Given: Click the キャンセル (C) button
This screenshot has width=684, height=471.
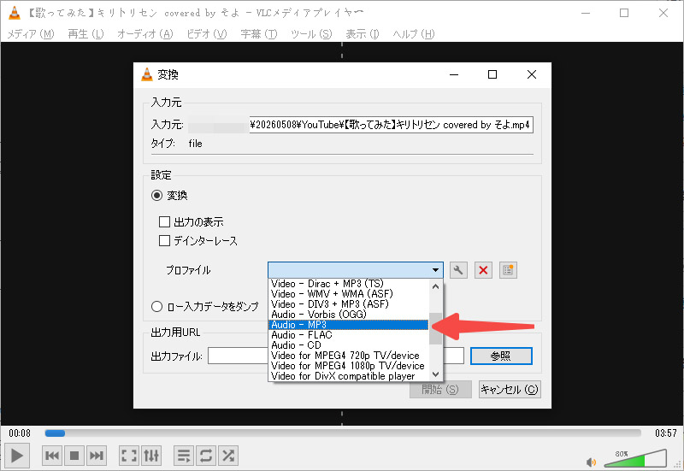Looking at the screenshot, I should pyautogui.click(x=510, y=390).
